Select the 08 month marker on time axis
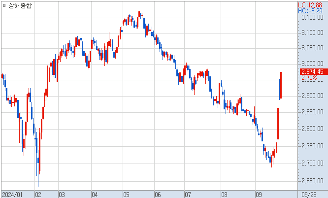Image resolution: width=328 pixels, height=198 pixels. point(224,194)
